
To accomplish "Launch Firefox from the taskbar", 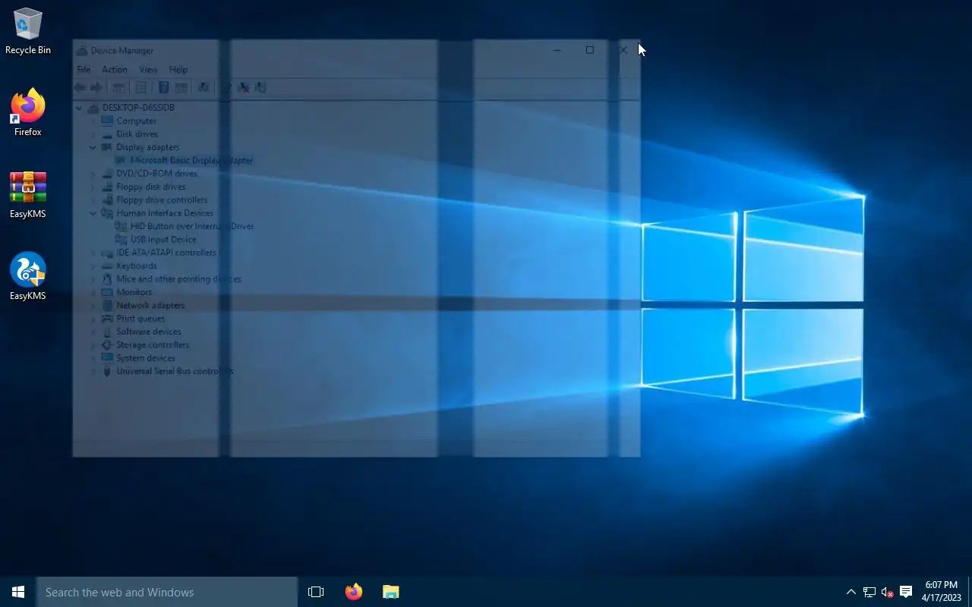I will 354,592.
